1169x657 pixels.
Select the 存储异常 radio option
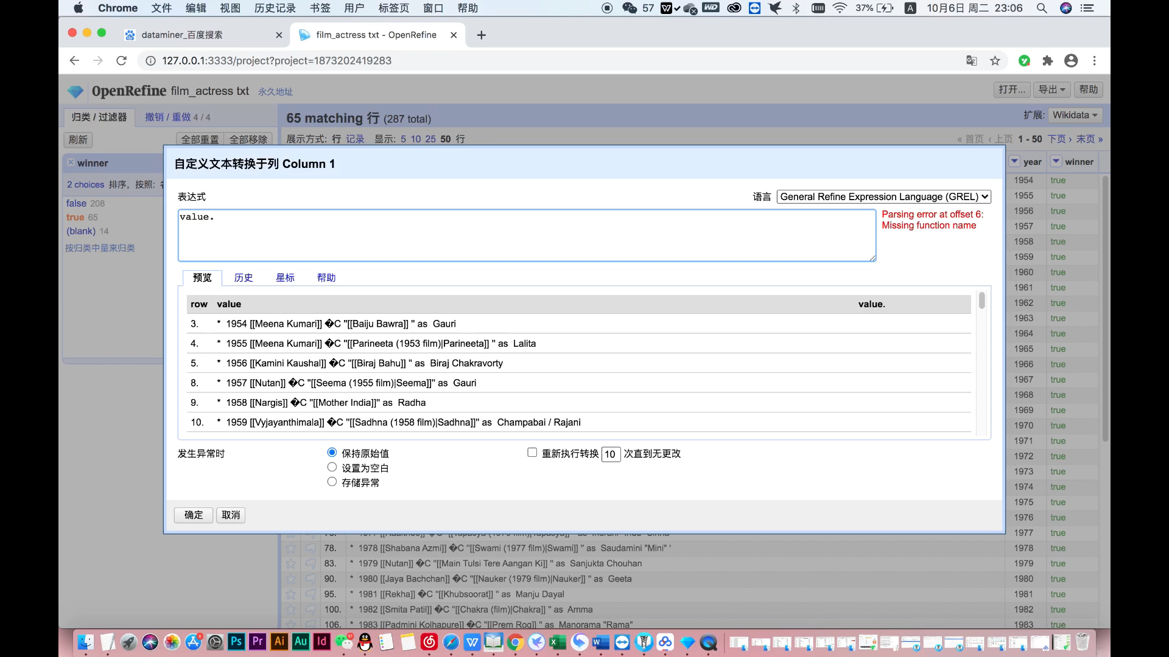pos(332,482)
